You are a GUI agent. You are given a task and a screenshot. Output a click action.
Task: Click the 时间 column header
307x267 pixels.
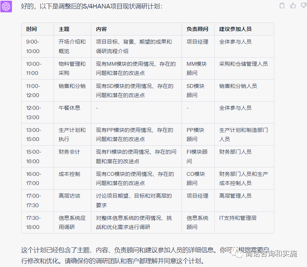[x=31, y=29]
